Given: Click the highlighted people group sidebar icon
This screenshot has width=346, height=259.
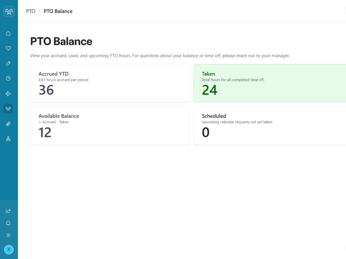Looking at the screenshot, I should point(8,109).
